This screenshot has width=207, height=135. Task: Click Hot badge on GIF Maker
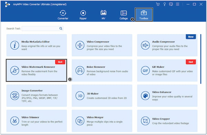pos(191,62)
